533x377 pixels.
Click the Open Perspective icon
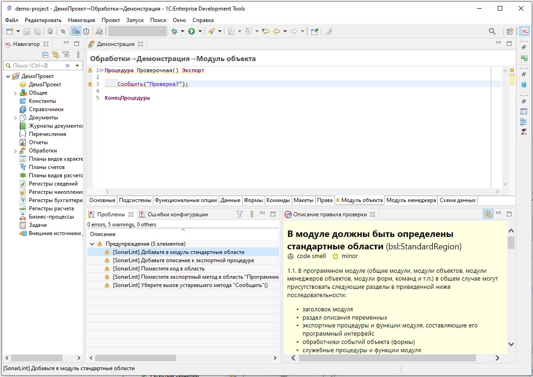pyautogui.click(x=510, y=31)
